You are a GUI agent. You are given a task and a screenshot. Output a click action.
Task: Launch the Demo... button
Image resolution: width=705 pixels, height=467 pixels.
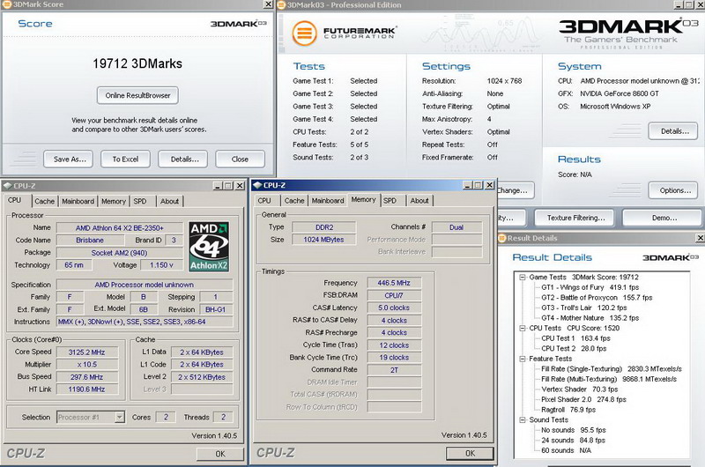click(664, 218)
